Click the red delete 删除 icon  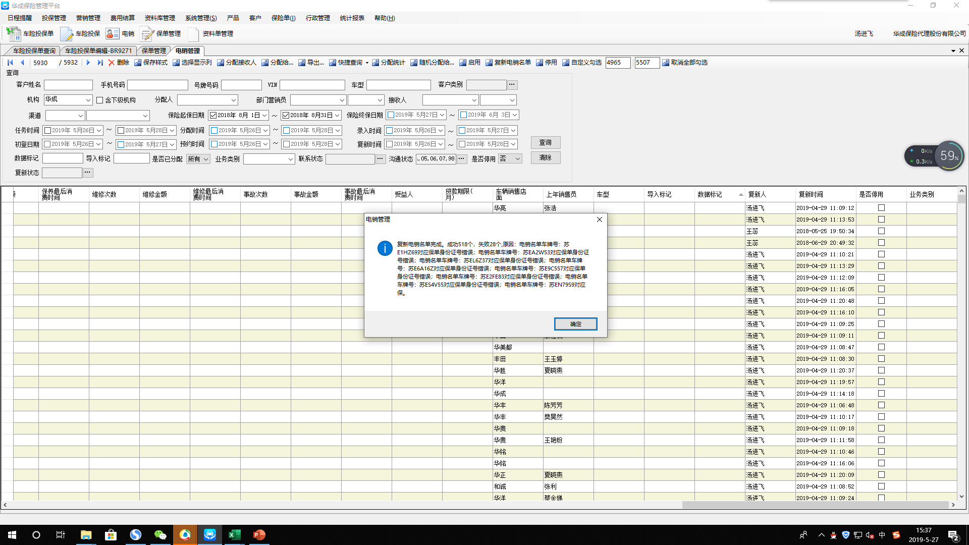click(112, 63)
